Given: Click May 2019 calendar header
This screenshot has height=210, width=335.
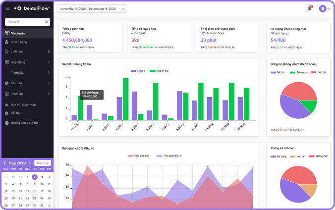Looking at the screenshot, I should tap(17, 163).
